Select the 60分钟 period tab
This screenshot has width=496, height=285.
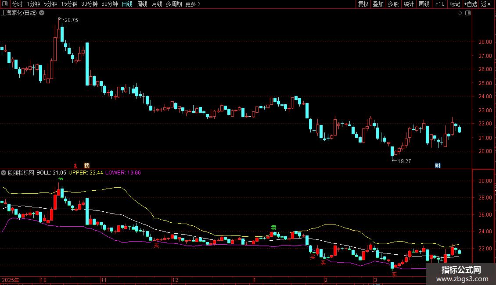[110, 4]
